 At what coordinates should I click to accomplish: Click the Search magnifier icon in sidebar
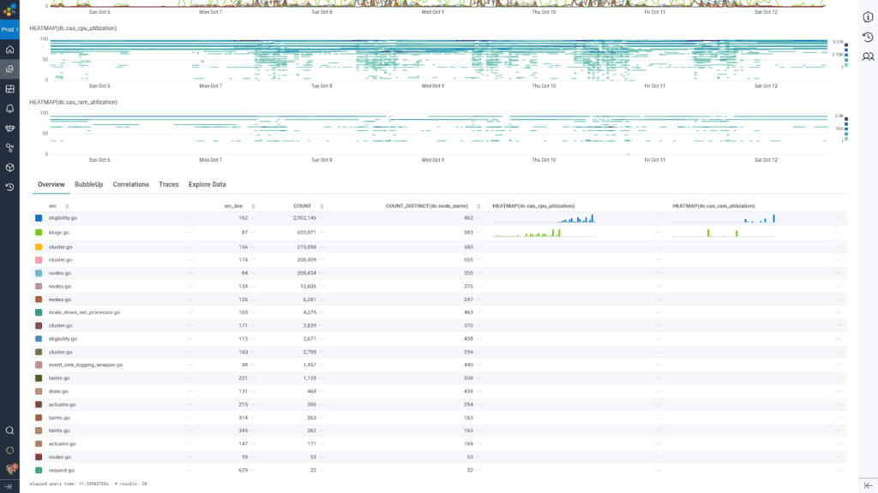pos(9,431)
